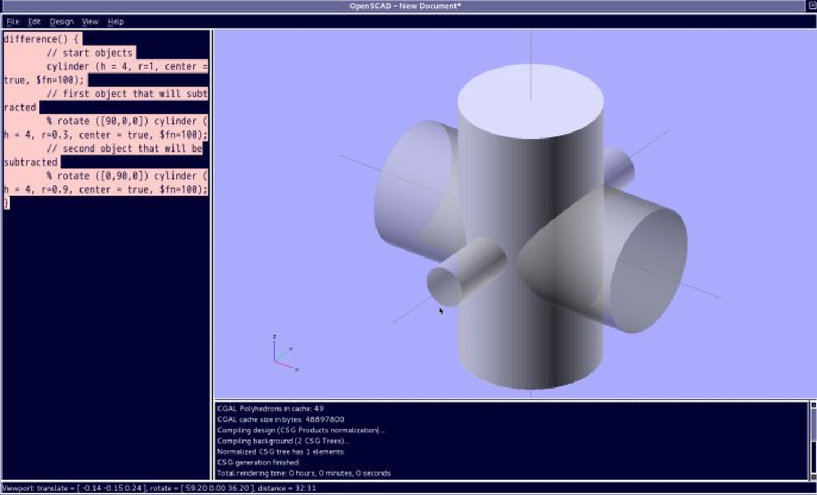The image size is (817, 495).
Task: Click the Viewport translate status bar text
Action: [x=159, y=488]
